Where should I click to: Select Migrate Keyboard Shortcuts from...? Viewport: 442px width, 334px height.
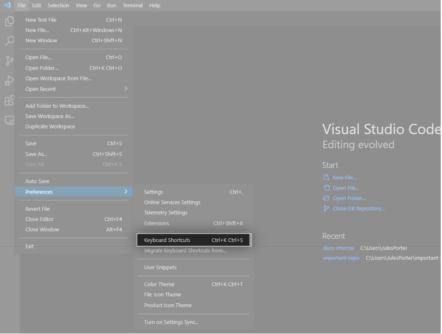coord(194,250)
